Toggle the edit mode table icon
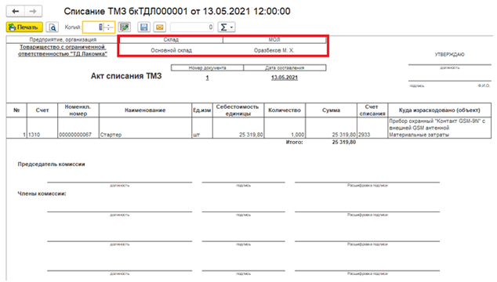The image size is (497, 282). (125, 27)
